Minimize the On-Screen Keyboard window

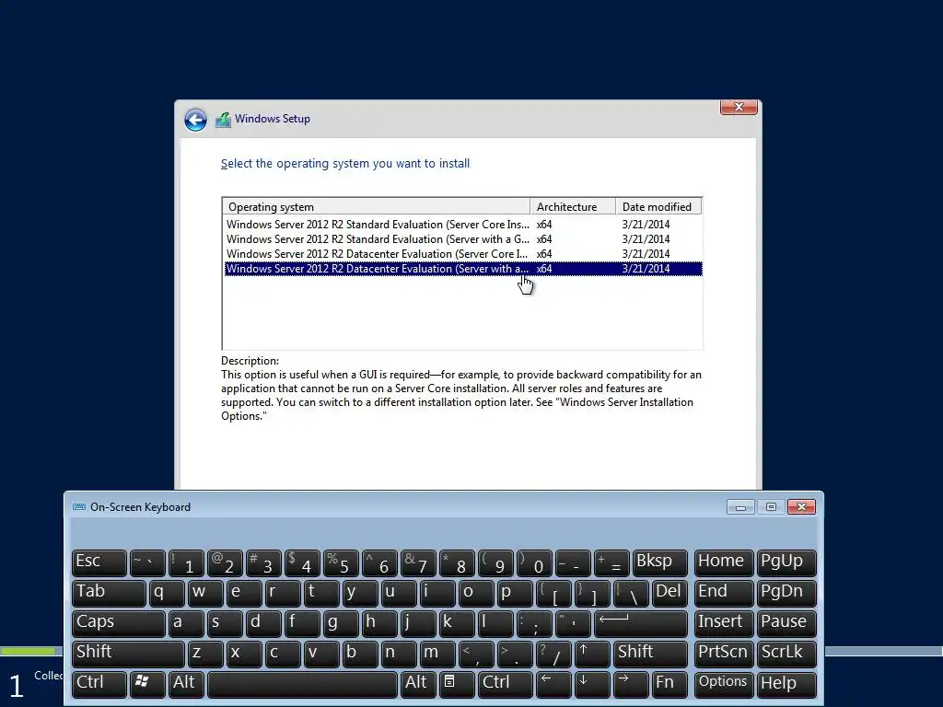[x=740, y=507]
